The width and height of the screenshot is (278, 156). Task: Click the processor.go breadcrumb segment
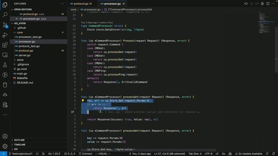[x=90, y=10]
